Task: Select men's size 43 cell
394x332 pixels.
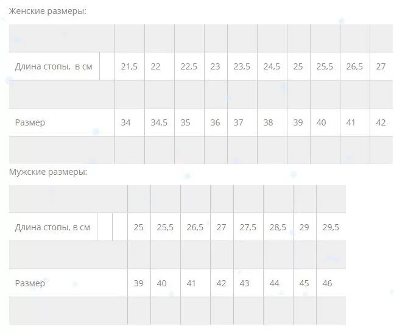Action: pyautogui.click(x=245, y=283)
